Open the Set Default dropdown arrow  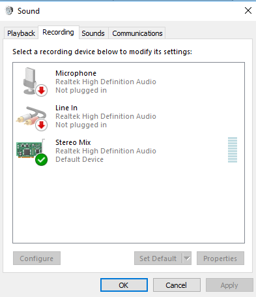(187, 258)
